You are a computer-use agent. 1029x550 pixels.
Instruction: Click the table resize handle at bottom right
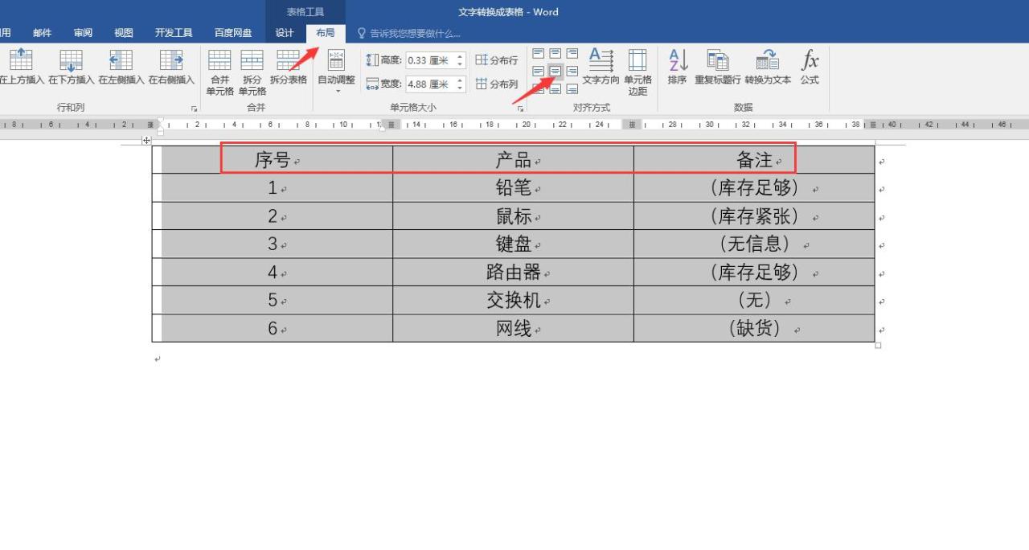(x=878, y=345)
